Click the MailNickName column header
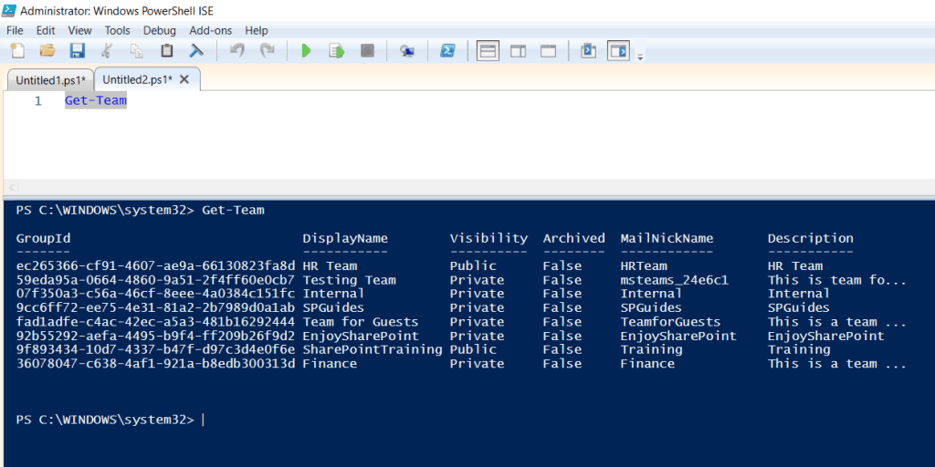 pyautogui.click(x=667, y=238)
